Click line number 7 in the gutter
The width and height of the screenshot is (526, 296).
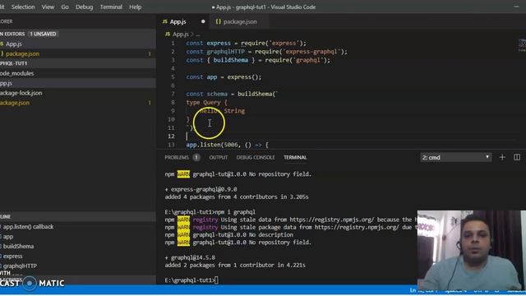pyautogui.click(x=173, y=94)
